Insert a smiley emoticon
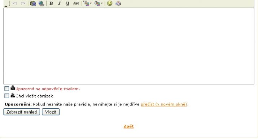Screen dimensions: 258x139 pyautogui.click(x=110, y=3)
